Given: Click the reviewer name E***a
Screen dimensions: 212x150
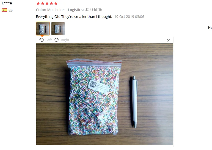Looking at the screenshot, I should [x=7, y=3].
